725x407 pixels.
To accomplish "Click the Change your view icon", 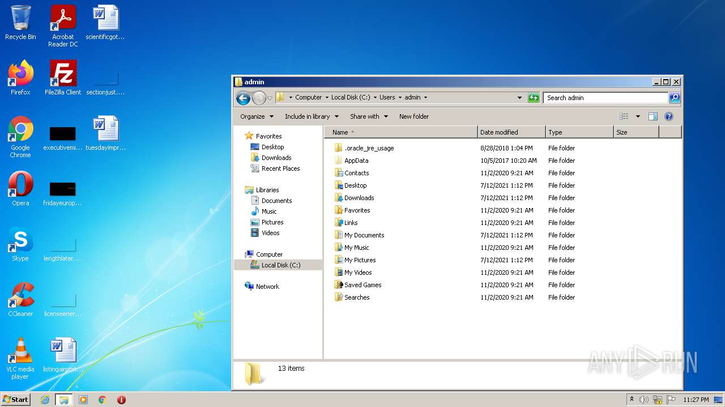I will pos(624,116).
